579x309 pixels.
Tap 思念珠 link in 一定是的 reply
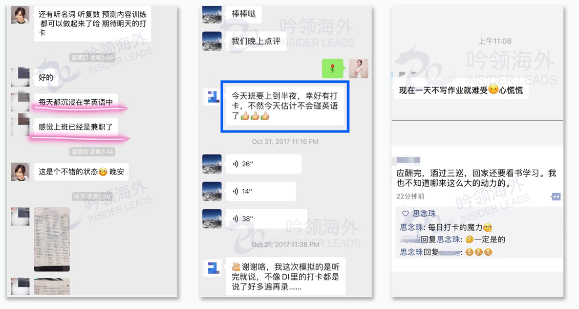pyautogui.click(x=448, y=239)
